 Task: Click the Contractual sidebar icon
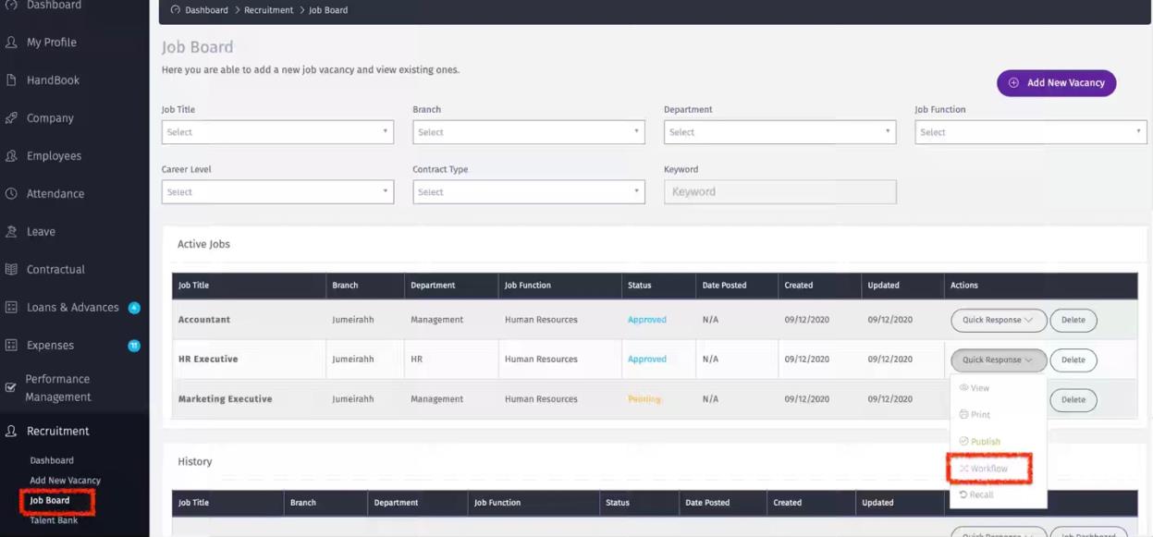tap(12, 270)
